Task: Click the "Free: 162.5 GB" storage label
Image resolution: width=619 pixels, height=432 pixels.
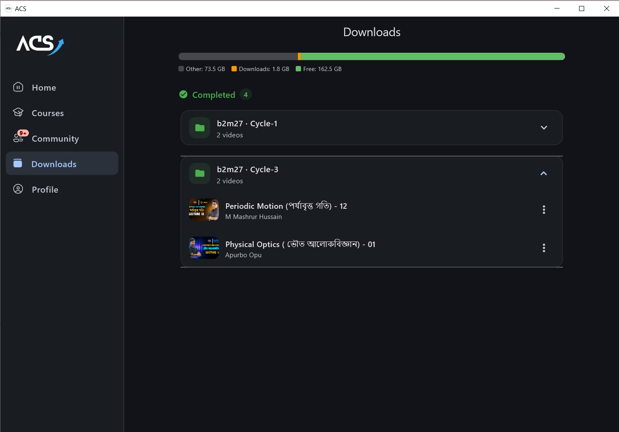Action: click(x=322, y=69)
